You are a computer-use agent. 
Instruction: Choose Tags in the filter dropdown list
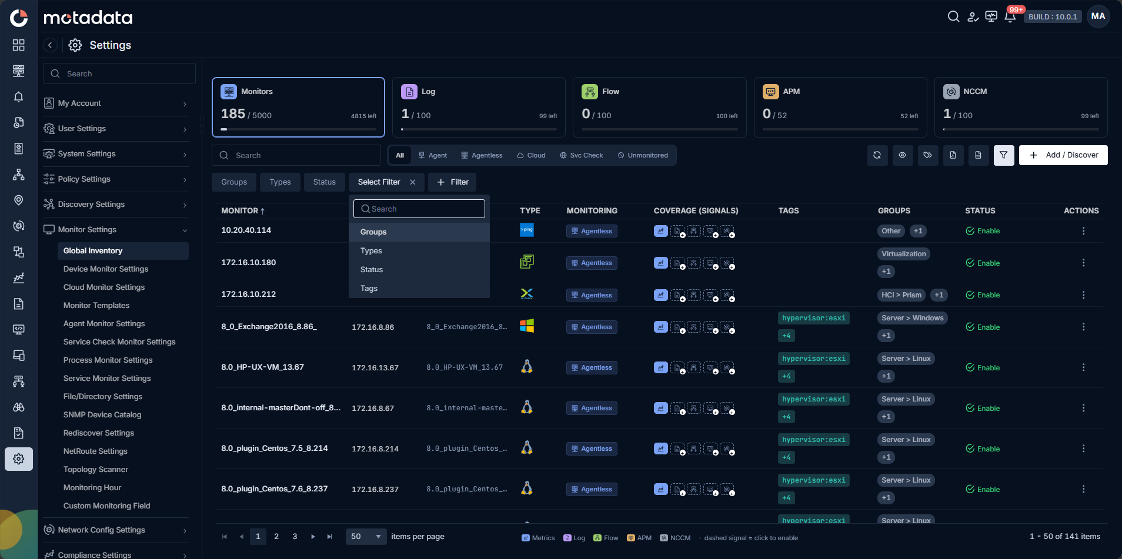click(x=419, y=289)
